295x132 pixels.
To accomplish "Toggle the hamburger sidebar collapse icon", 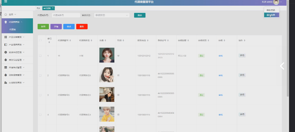I will click(6, 1).
